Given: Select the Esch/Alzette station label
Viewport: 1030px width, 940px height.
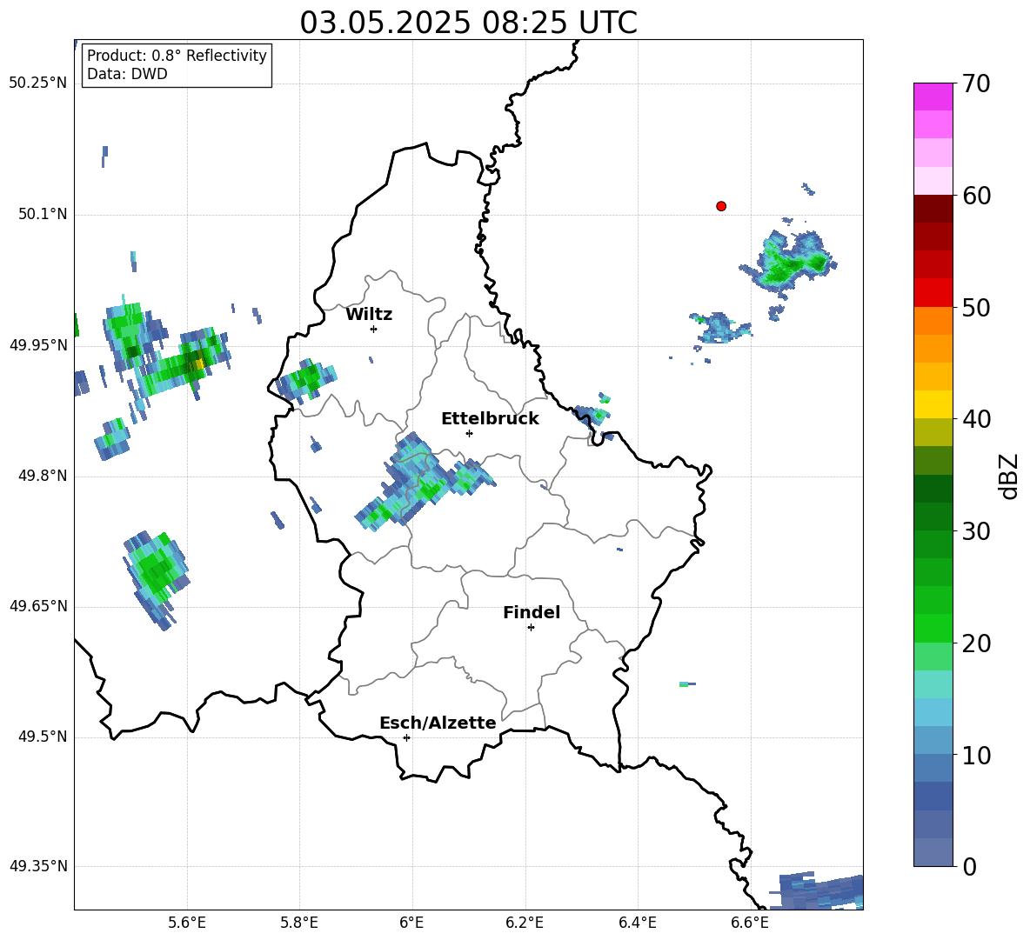Looking at the screenshot, I should 438,723.
